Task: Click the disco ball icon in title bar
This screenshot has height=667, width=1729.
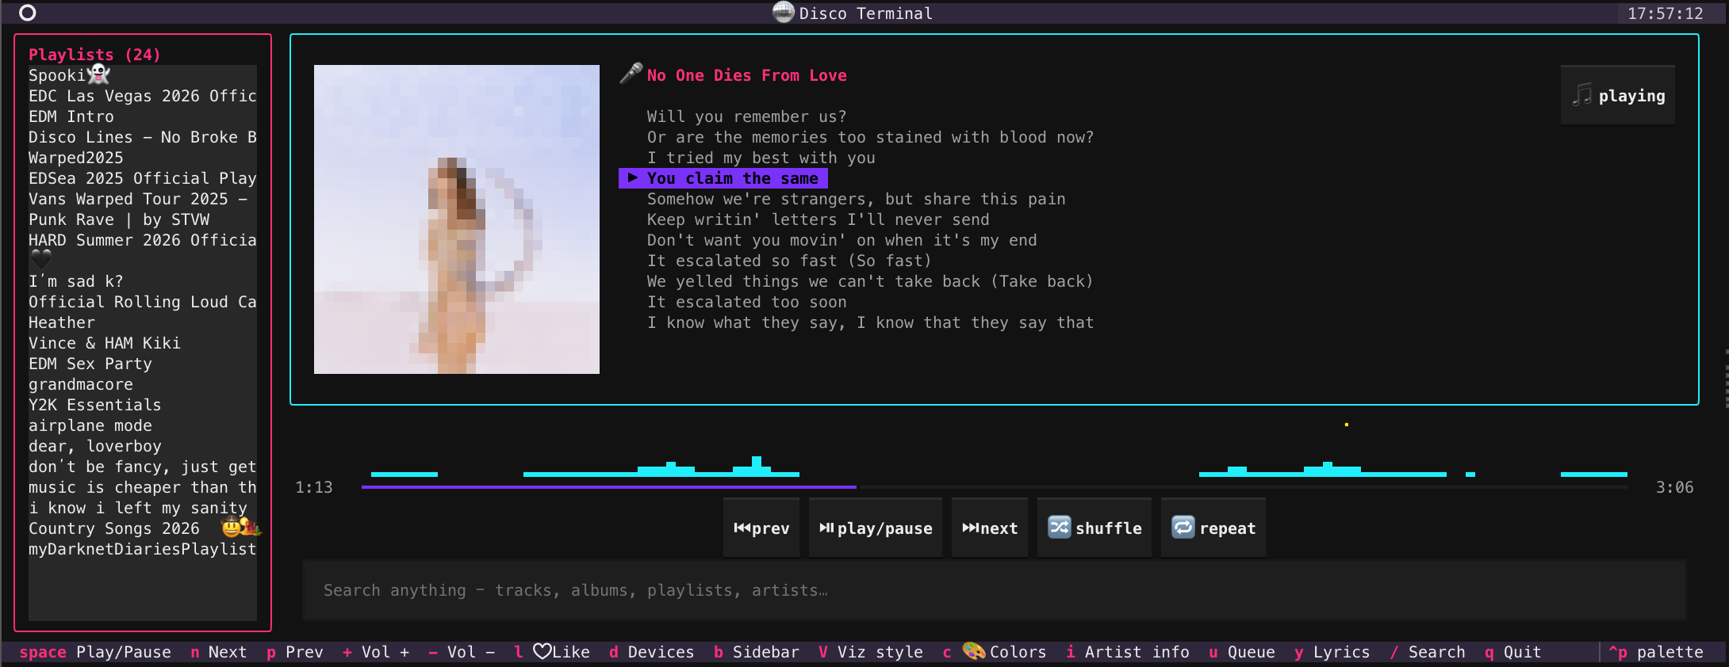Action: [x=784, y=12]
